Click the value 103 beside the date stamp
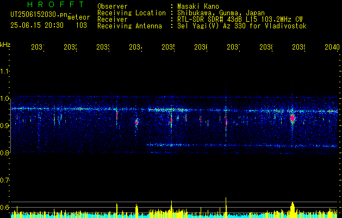The image size is (342, 218). [x=82, y=26]
